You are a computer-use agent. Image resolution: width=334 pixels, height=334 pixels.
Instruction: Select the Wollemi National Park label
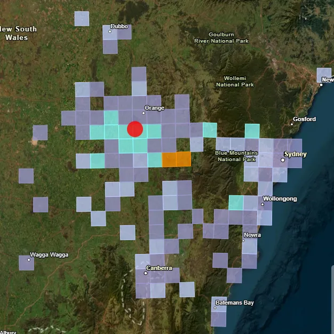(x=235, y=82)
